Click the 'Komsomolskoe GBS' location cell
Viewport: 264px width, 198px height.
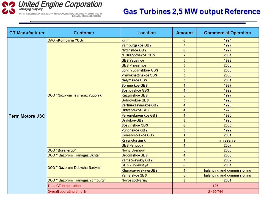click(147, 135)
